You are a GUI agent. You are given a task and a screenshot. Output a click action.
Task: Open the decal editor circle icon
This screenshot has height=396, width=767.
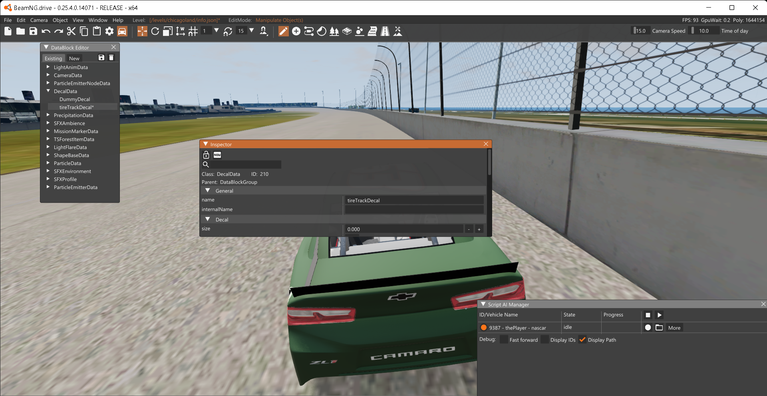(x=322, y=31)
